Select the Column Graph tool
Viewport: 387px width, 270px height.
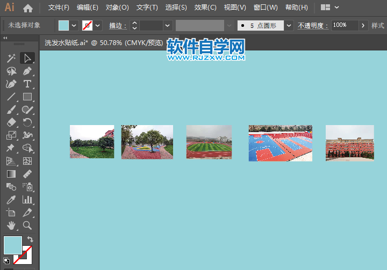[x=27, y=200]
